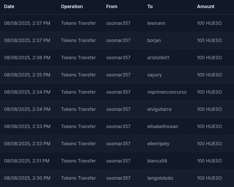Screen dimensions: 234x187
Task: Open tengolotodo recipient link
Action: (160, 178)
